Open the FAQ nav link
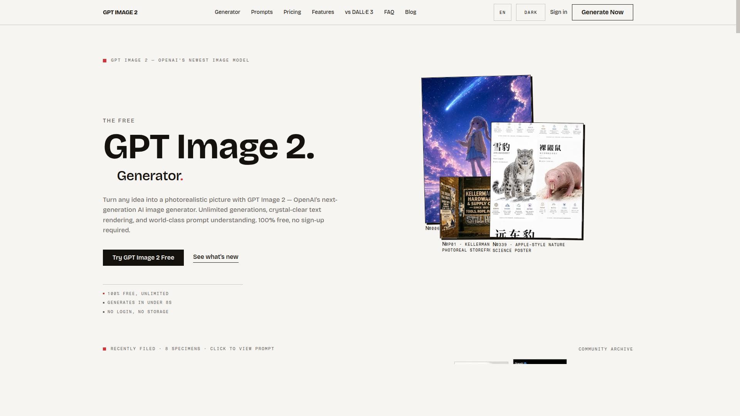Image resolution: width=740 pixels, height=416 pixels. (389, 12)
